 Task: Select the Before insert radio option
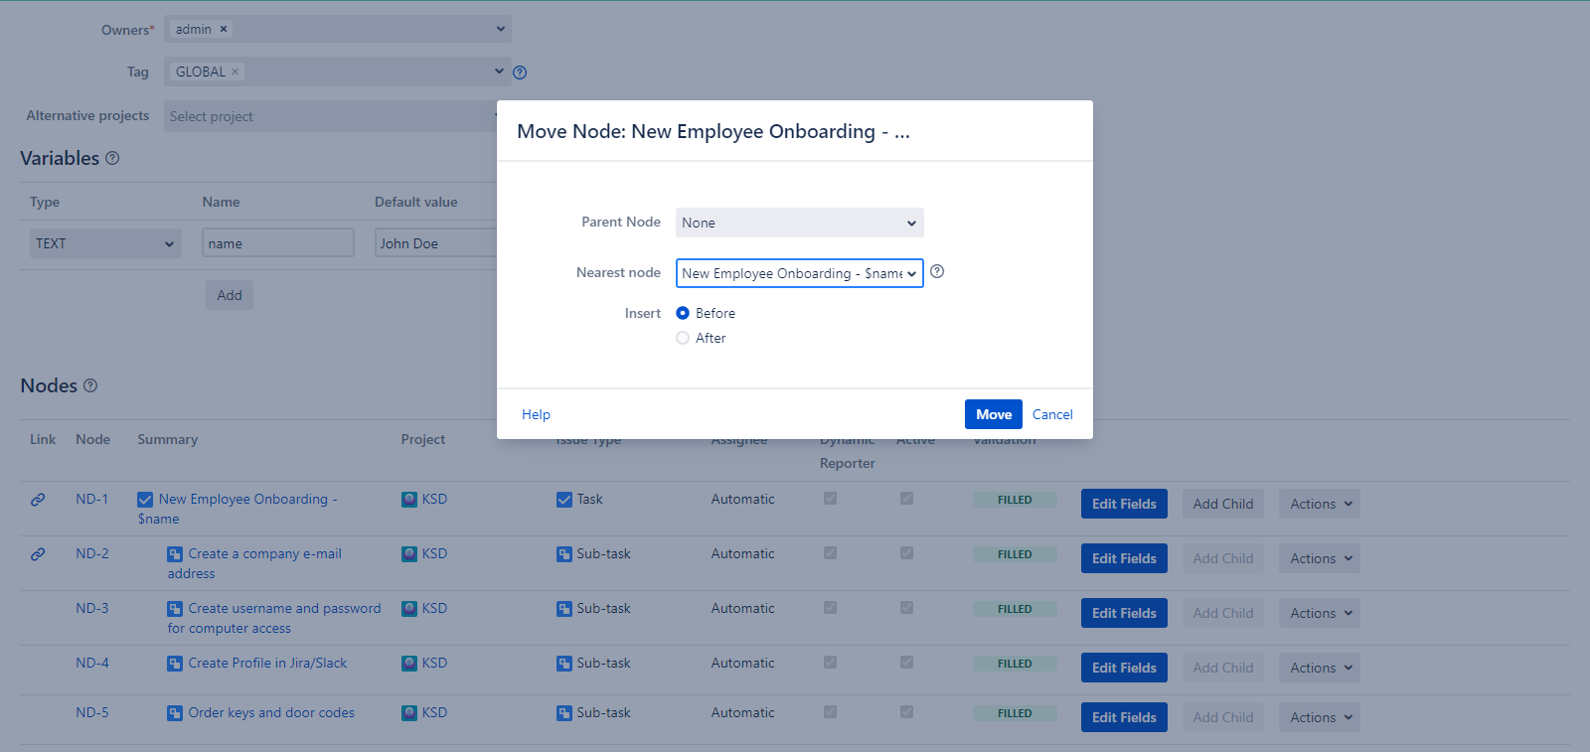coord(683,313)
